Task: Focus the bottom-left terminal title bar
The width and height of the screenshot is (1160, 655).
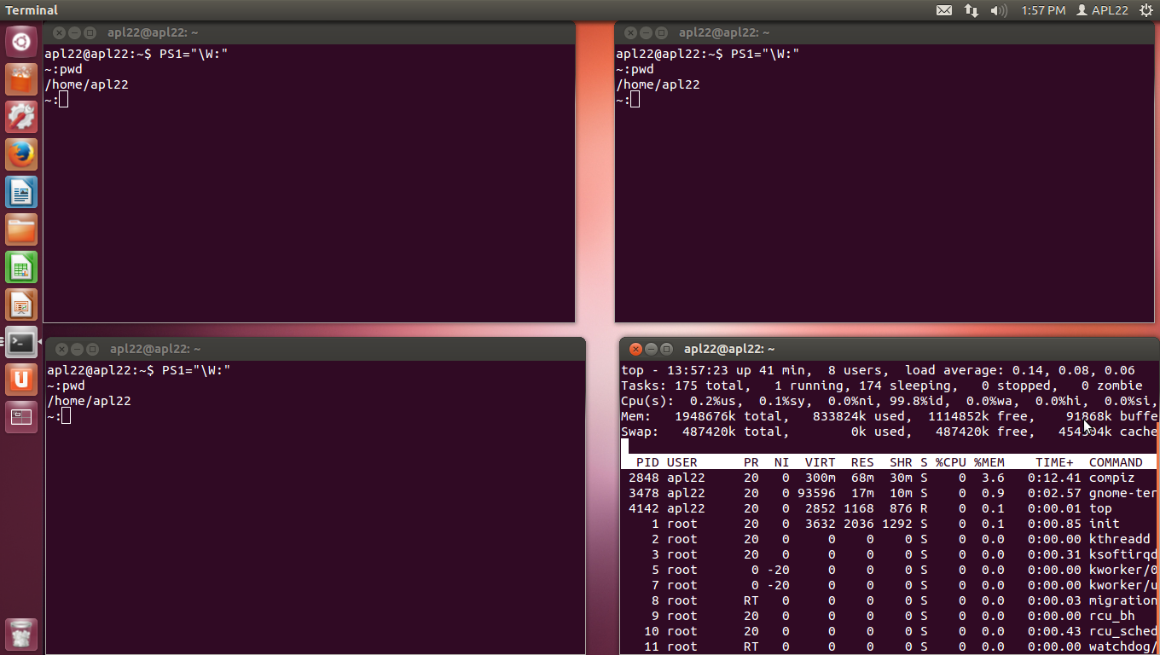Action: coord(316,349)
